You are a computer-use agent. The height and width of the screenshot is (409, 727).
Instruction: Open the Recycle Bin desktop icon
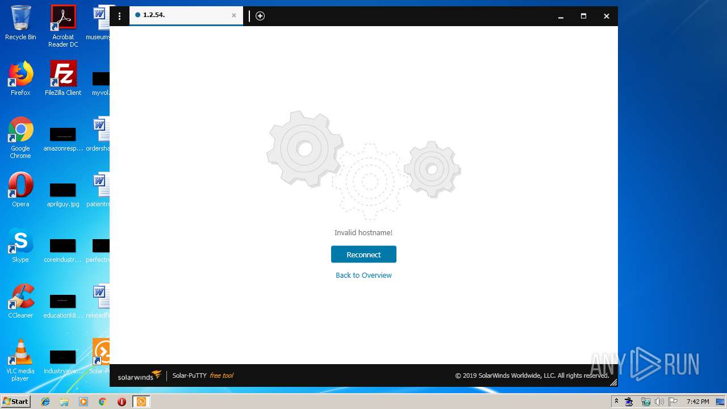coord(20,23)
